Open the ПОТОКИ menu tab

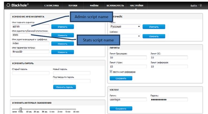coord(73,5)
